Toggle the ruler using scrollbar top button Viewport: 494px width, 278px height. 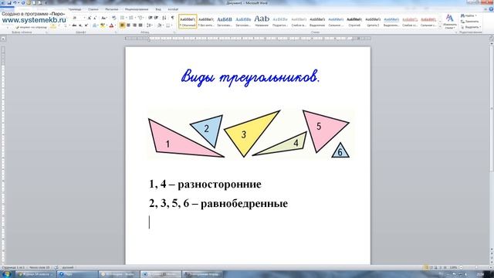[491, 39]
